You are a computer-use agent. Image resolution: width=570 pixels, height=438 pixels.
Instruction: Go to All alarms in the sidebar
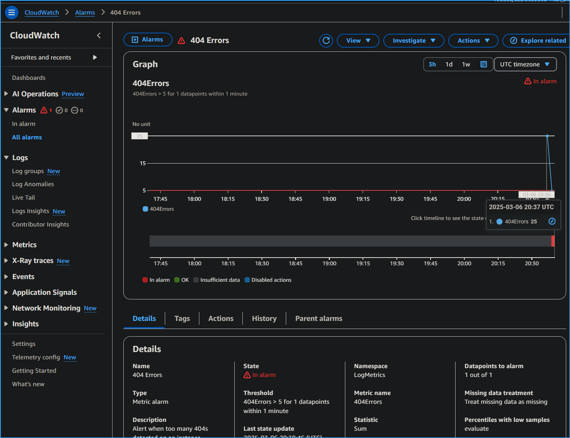pos(27,137)
